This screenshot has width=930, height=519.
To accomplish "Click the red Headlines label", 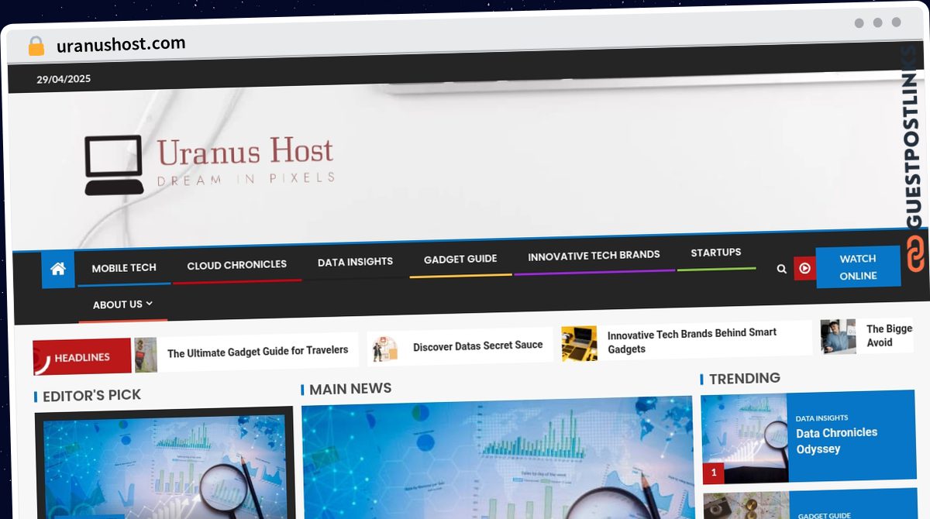I will coord(82,357).
